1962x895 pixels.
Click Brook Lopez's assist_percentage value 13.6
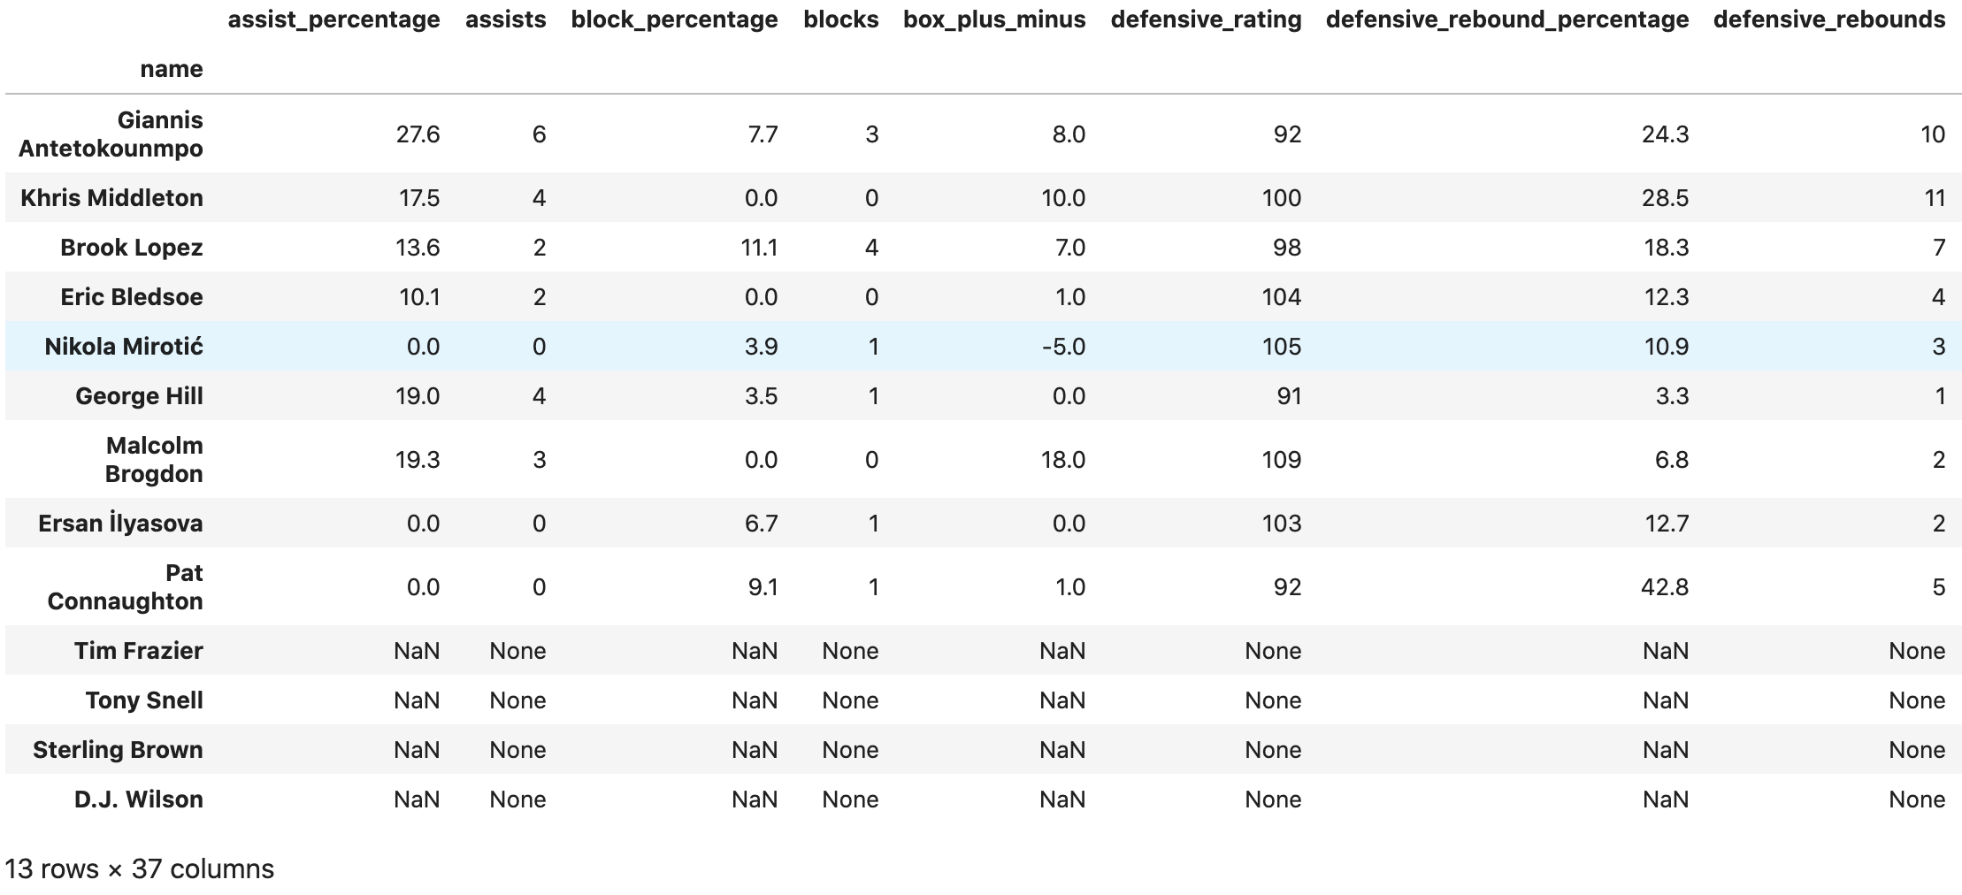tap(418, 248)
